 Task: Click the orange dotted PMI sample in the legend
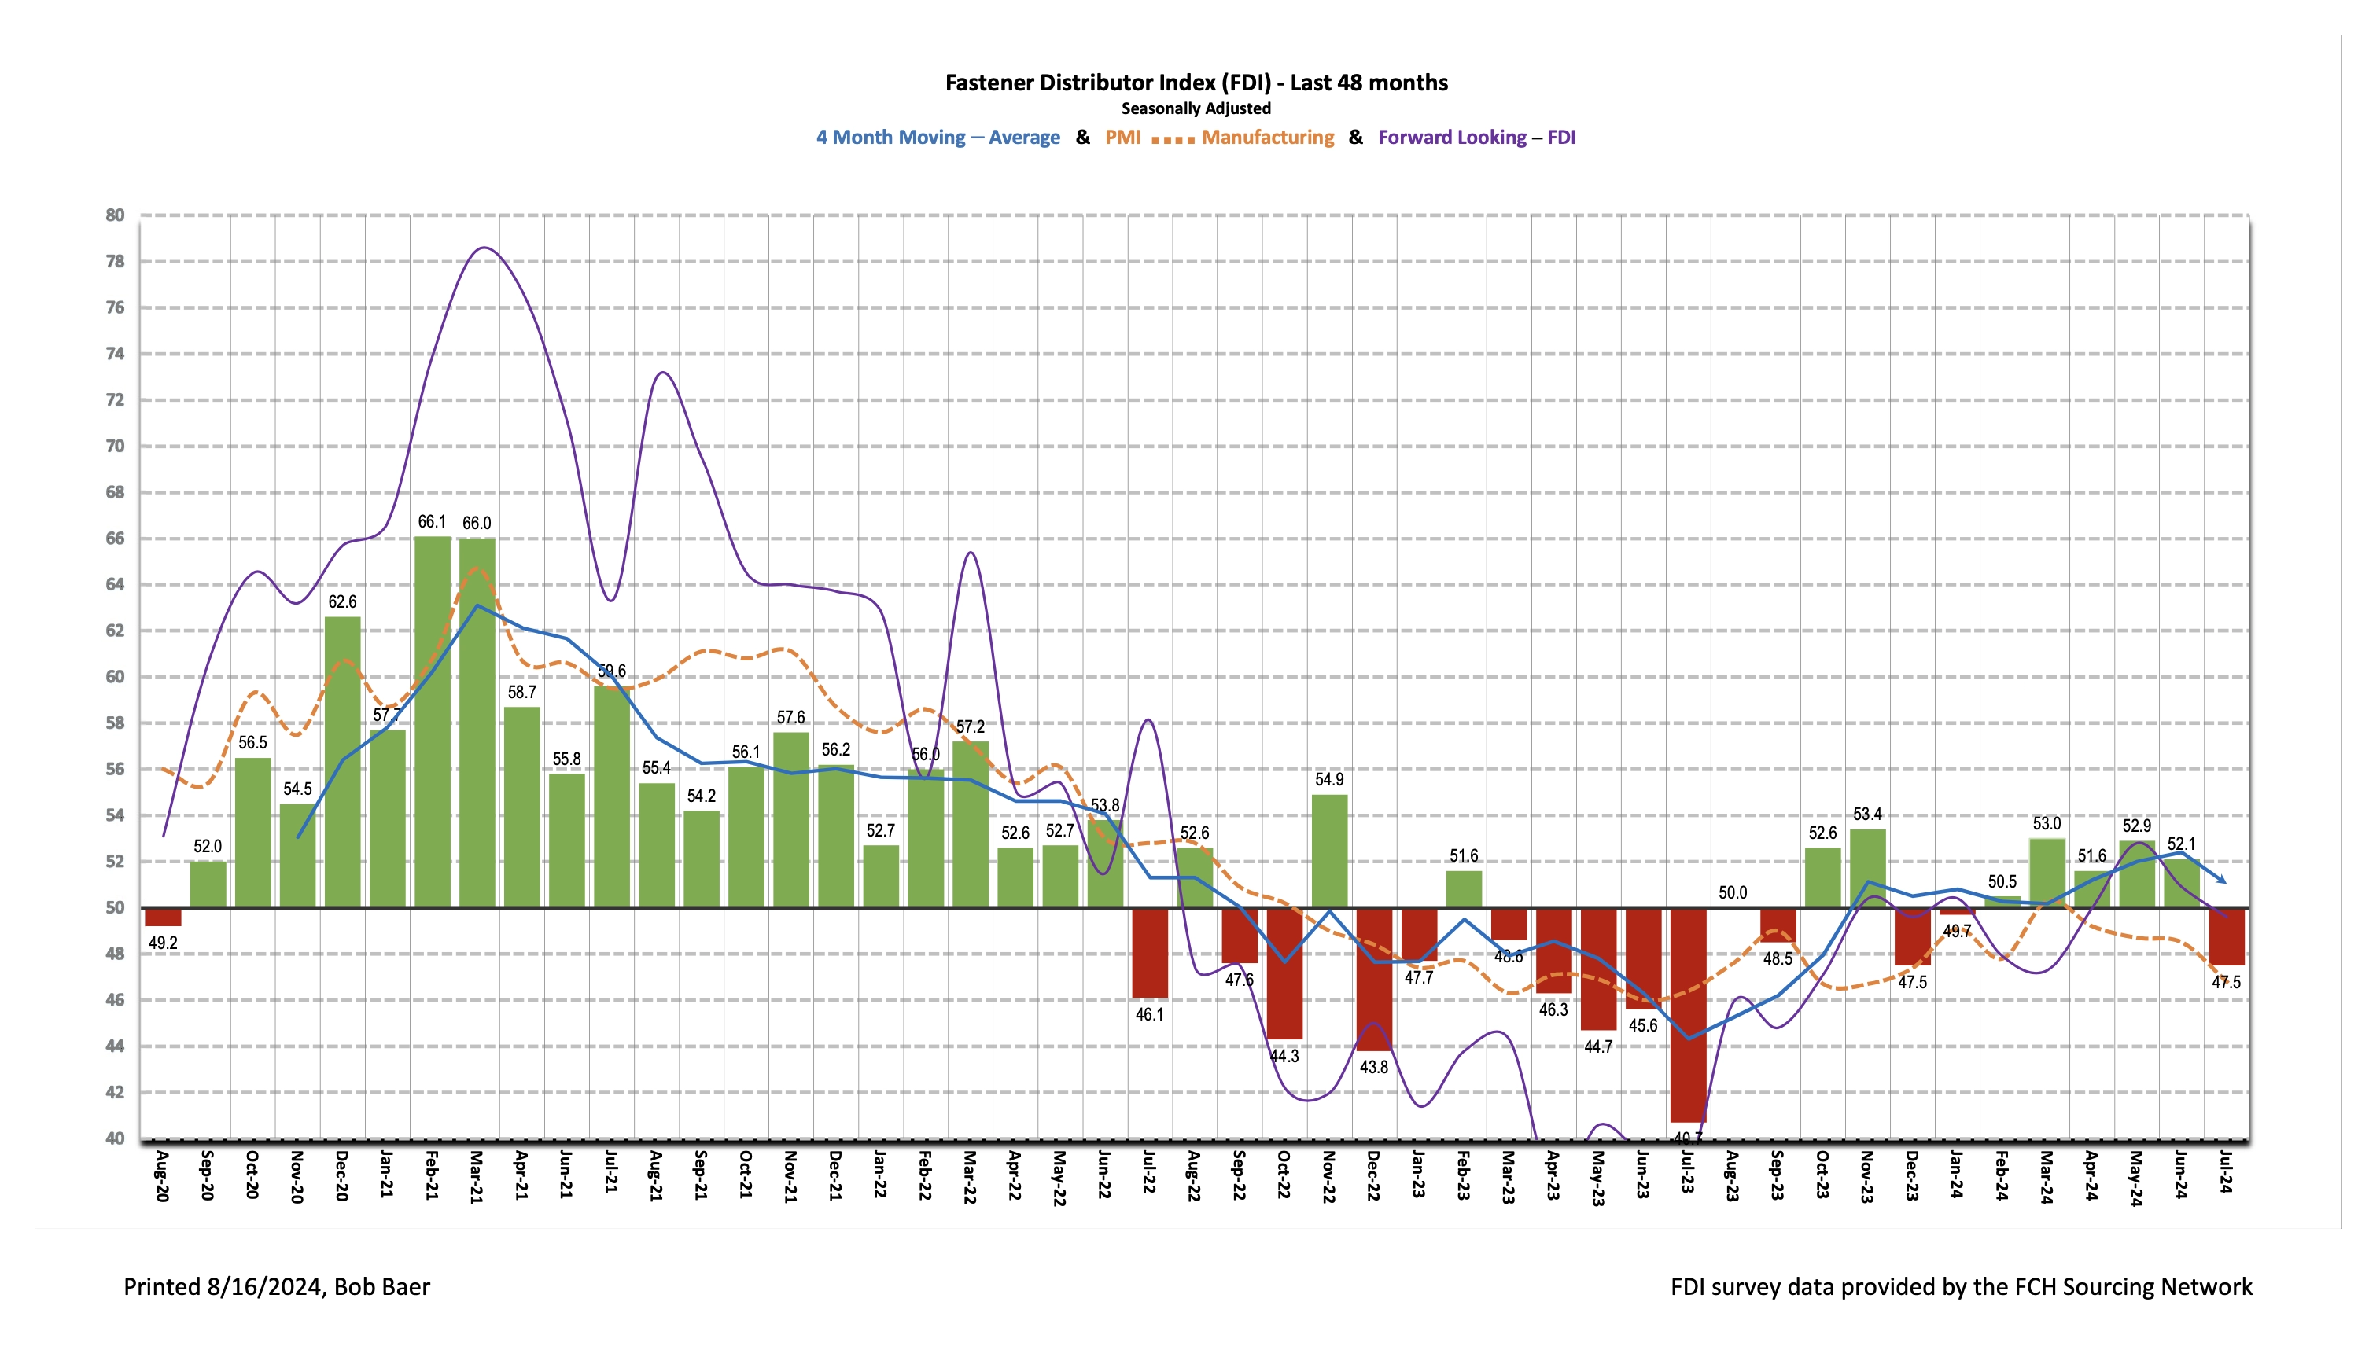(x=1173, y=140)
